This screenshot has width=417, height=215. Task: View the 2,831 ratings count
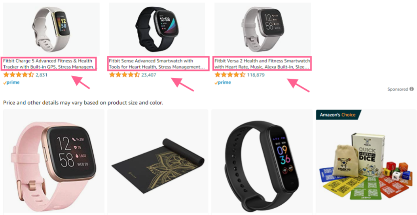point(42,75)
